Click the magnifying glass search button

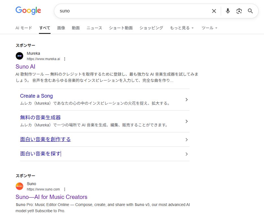pyautogui.click(x=250, y=11)
